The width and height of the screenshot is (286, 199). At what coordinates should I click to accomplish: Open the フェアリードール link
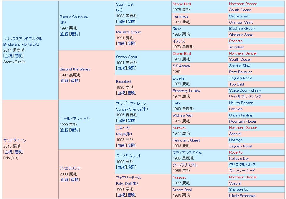129,178
